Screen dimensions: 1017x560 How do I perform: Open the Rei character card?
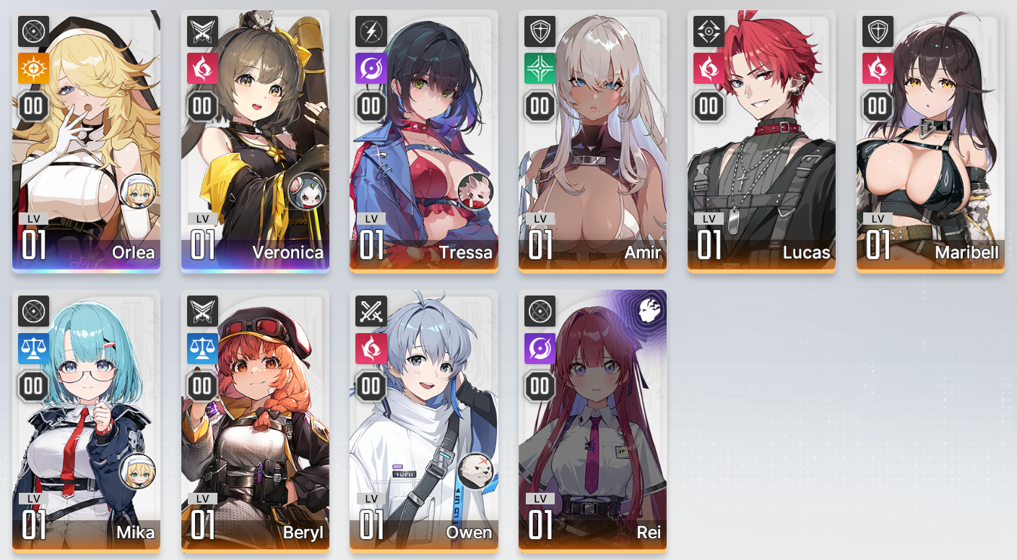(592, 421)
